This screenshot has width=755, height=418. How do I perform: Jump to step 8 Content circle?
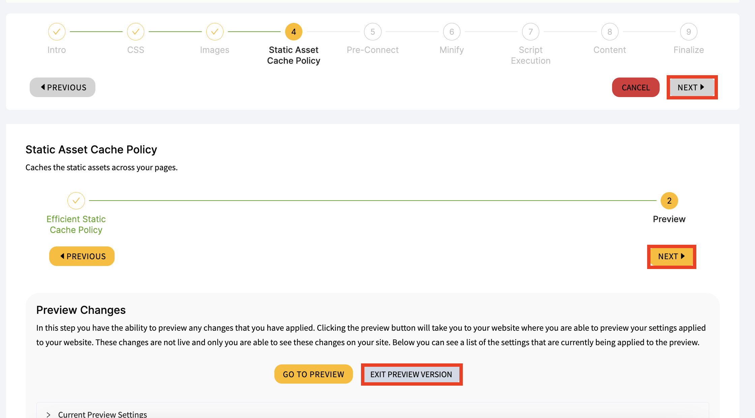(610, 32)
